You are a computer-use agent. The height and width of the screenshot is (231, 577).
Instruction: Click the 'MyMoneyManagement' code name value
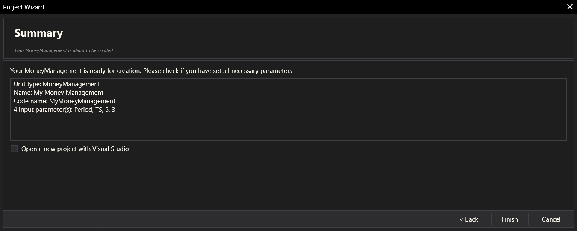(x=82, y=101)
